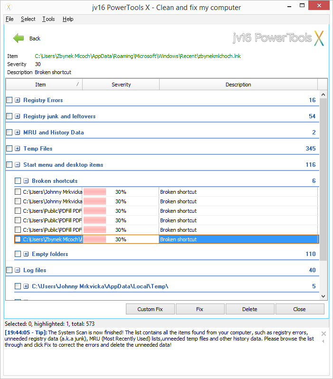
Task: Tick the Empty folders checkbox
Action: pos(18,254)
